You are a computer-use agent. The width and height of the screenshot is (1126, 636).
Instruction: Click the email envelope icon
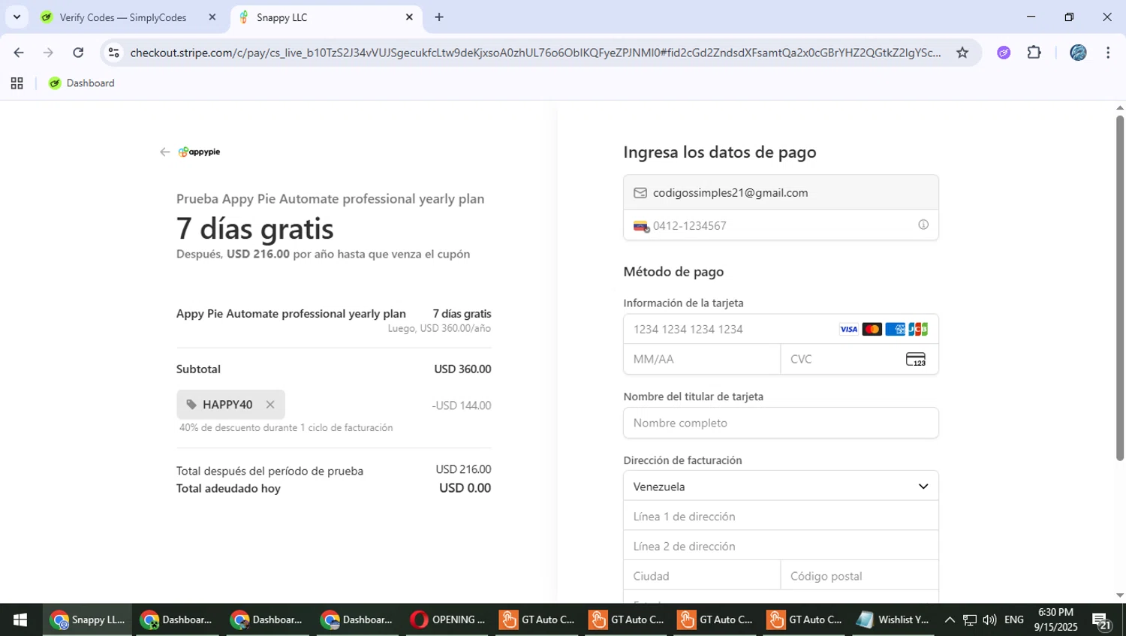pos(640,193)
